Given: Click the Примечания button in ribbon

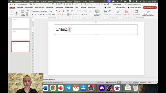Looking at the screenshot, I should pyautogui.click(x=119, y=7).
